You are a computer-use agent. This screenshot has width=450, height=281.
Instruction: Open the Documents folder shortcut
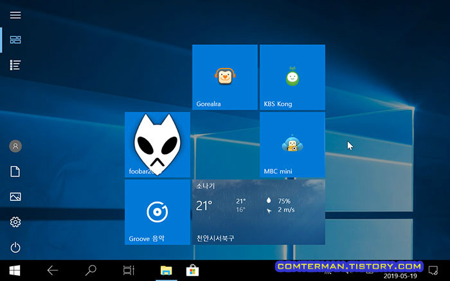point(15,171)
